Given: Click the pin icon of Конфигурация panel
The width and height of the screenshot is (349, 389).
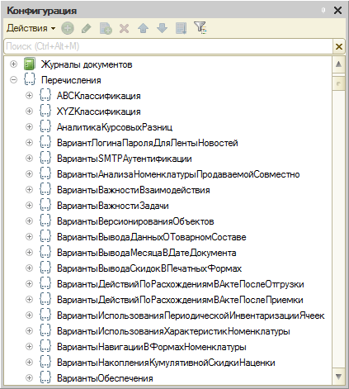Looking at the screenshot, I should [323, 11].
